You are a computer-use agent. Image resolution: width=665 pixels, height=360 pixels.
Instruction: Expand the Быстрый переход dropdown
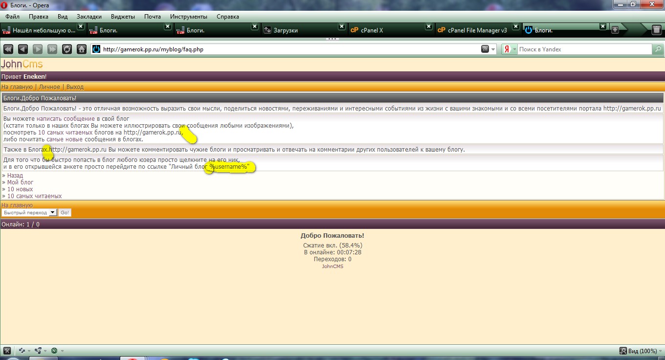[52, 213]
